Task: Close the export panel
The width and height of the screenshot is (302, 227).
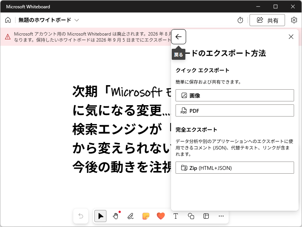Action: pyautogui.click(x=291, y=37)
